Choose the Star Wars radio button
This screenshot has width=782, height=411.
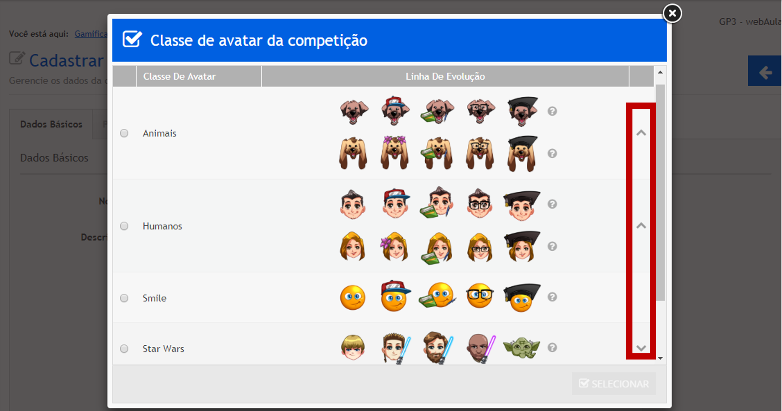point(124,349)
